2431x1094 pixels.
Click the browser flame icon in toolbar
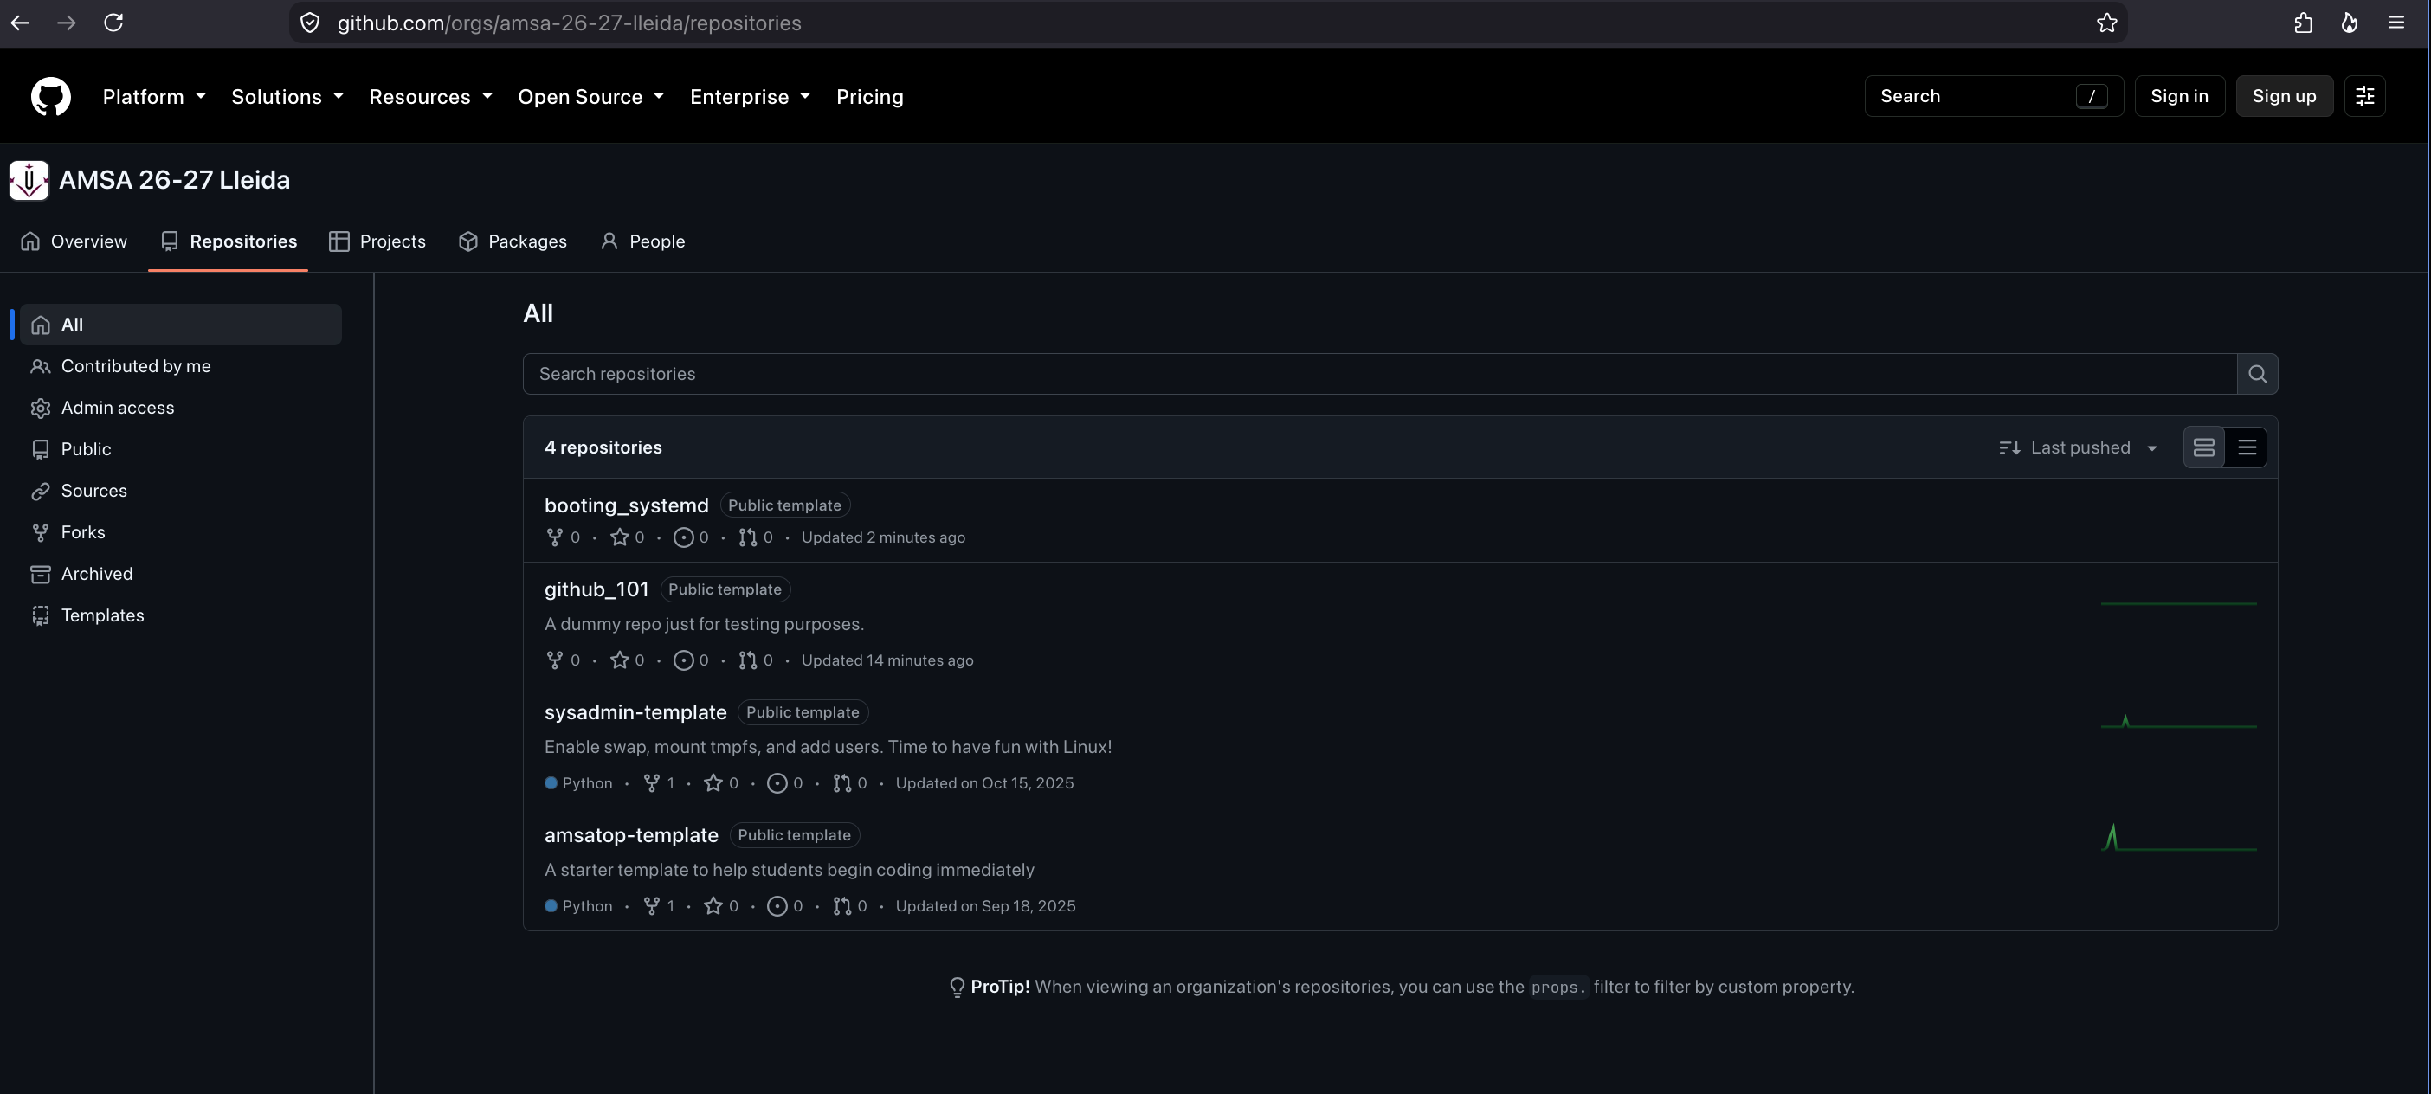[x=2350, y=23]
